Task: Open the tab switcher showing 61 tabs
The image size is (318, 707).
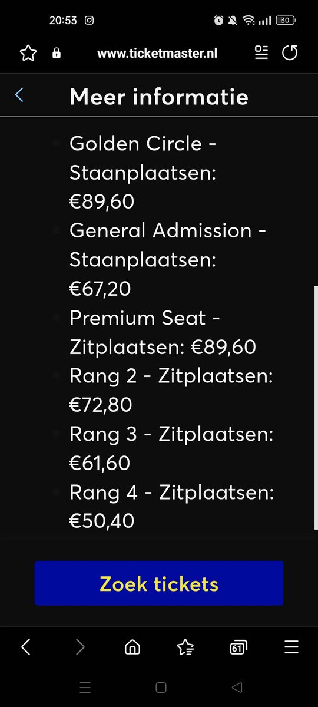Action: click(238, 648)
